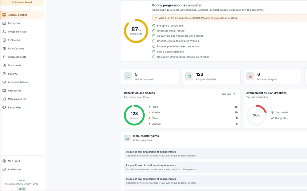Toggle Couverture des risques de votre métier check

click(154, 36)
